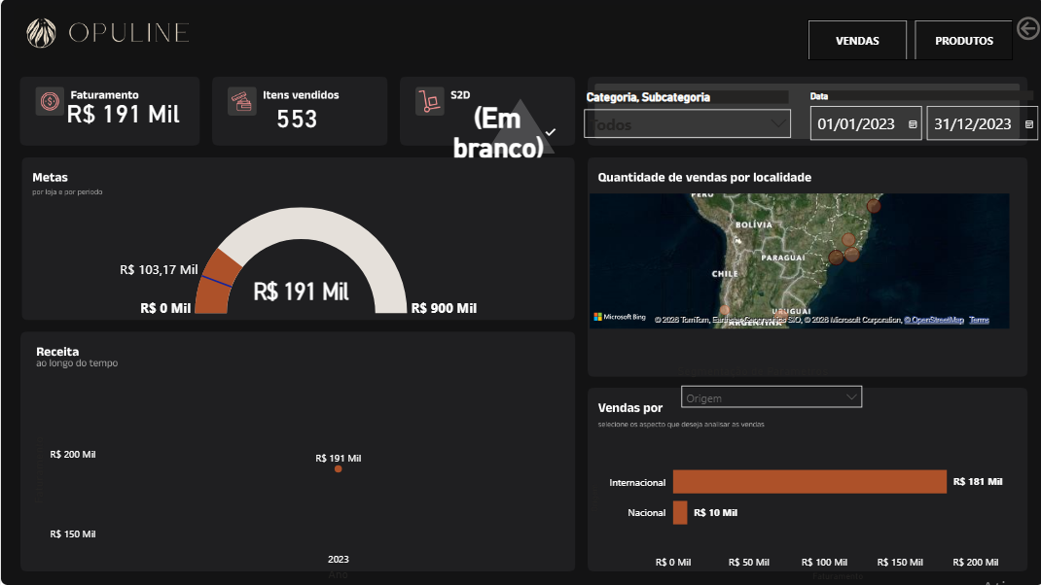Open calendar for end date 31/12/2023
Screen dimensions: 1041x585
pyautogui.click(x=1029, y=124)
